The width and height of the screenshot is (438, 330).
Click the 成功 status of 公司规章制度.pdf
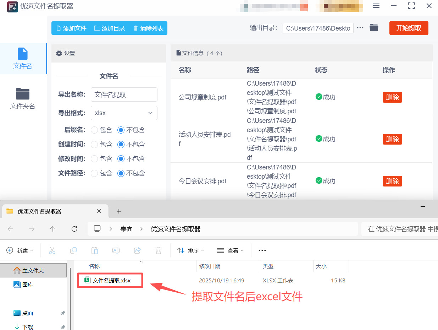(x=325, y=97)
